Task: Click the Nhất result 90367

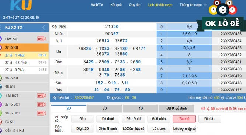Action: (x=112, y=34)
